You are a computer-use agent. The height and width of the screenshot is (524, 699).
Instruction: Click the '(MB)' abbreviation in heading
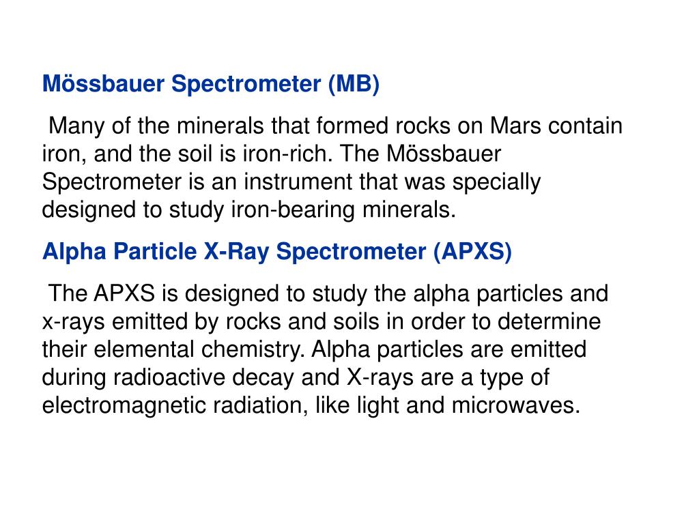point(354,84)
